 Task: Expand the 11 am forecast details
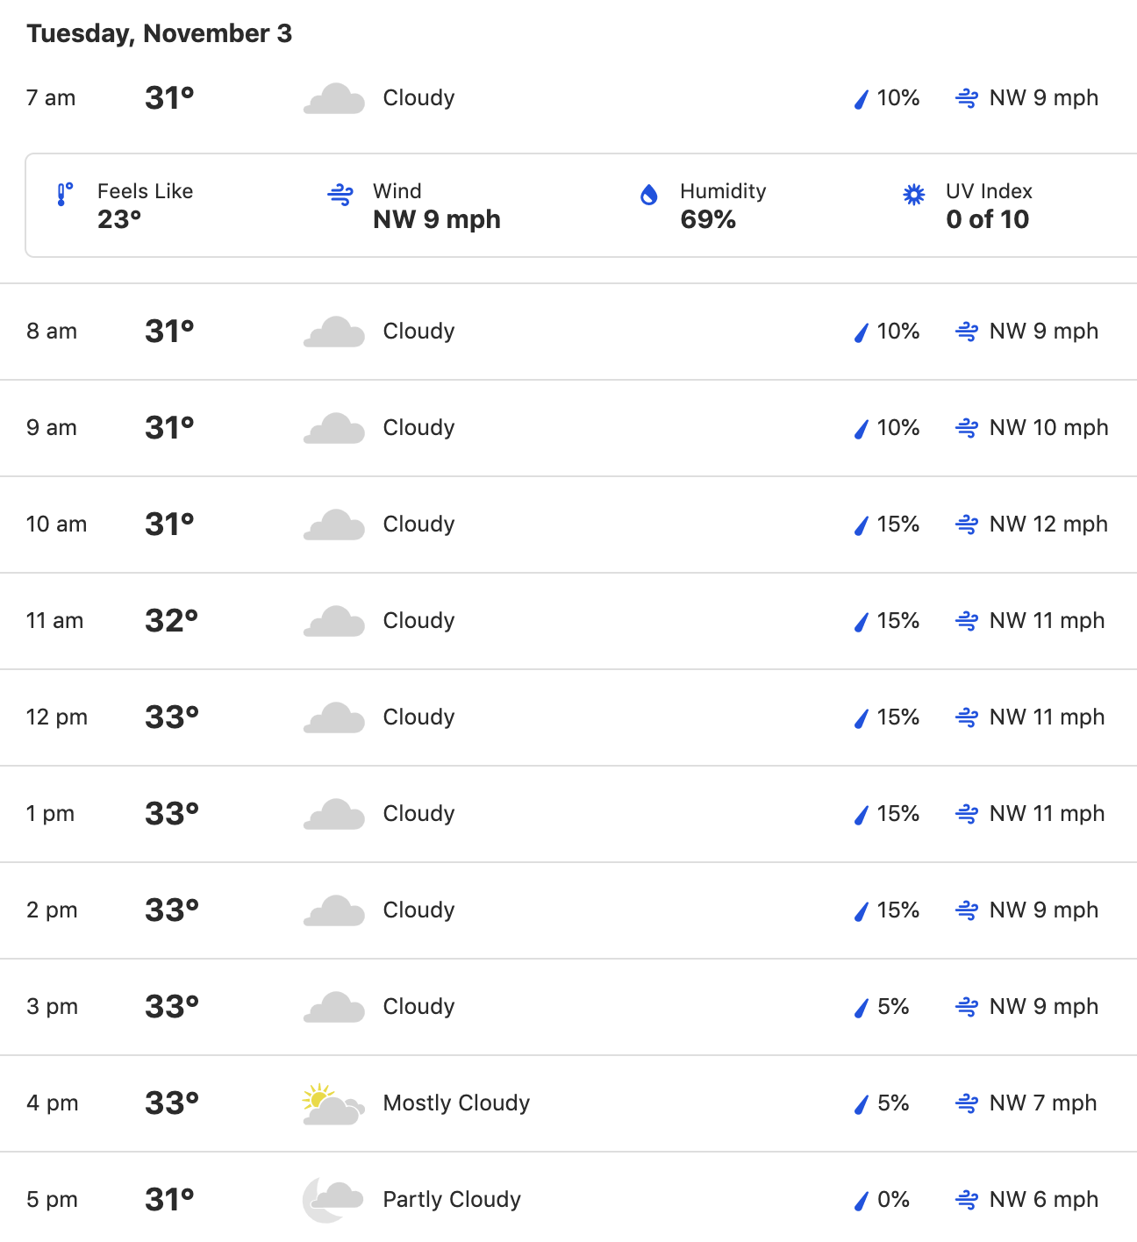click(568, 621)
